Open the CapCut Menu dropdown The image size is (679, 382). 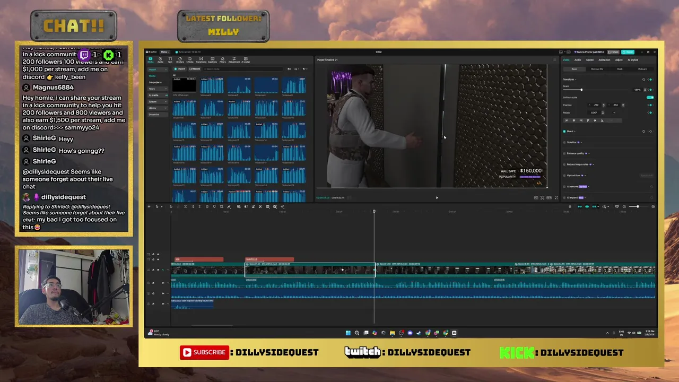coord(165,52)
